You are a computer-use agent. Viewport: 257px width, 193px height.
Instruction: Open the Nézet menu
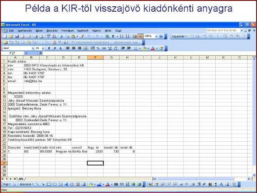point(39,31)
